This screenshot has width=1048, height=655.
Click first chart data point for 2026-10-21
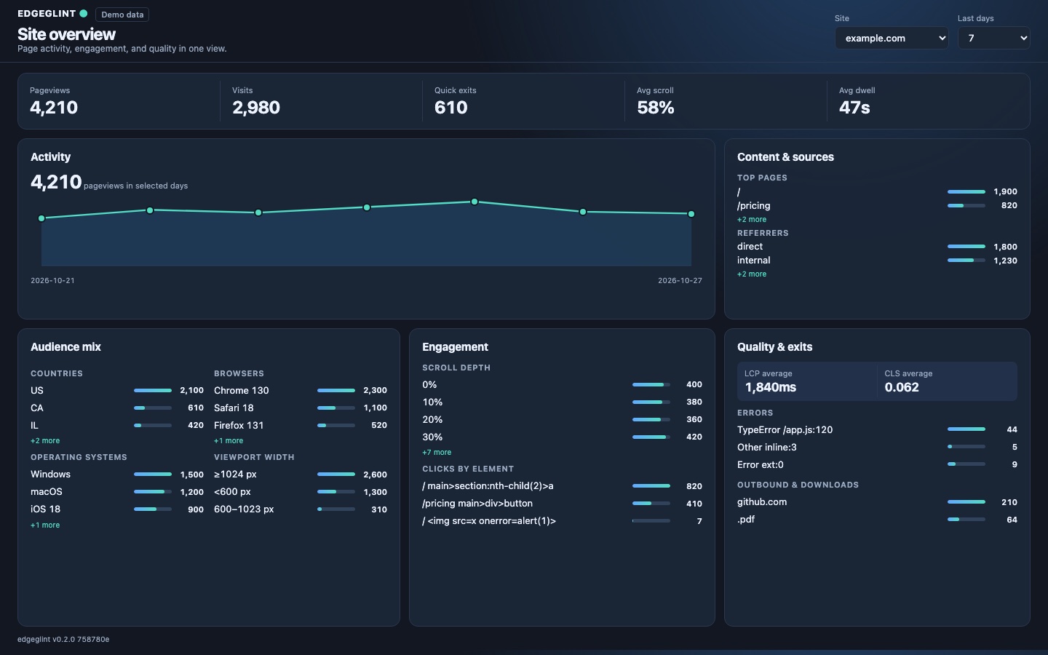click(x=41, y=218)
